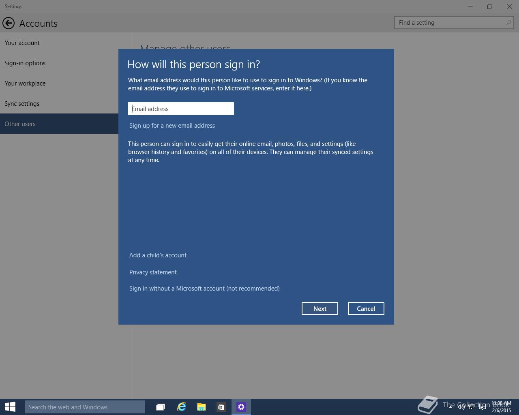This screenshot has height=415, width=519.
Task: Open File Explorer from the taskbar
Action: tap(201, 407)
